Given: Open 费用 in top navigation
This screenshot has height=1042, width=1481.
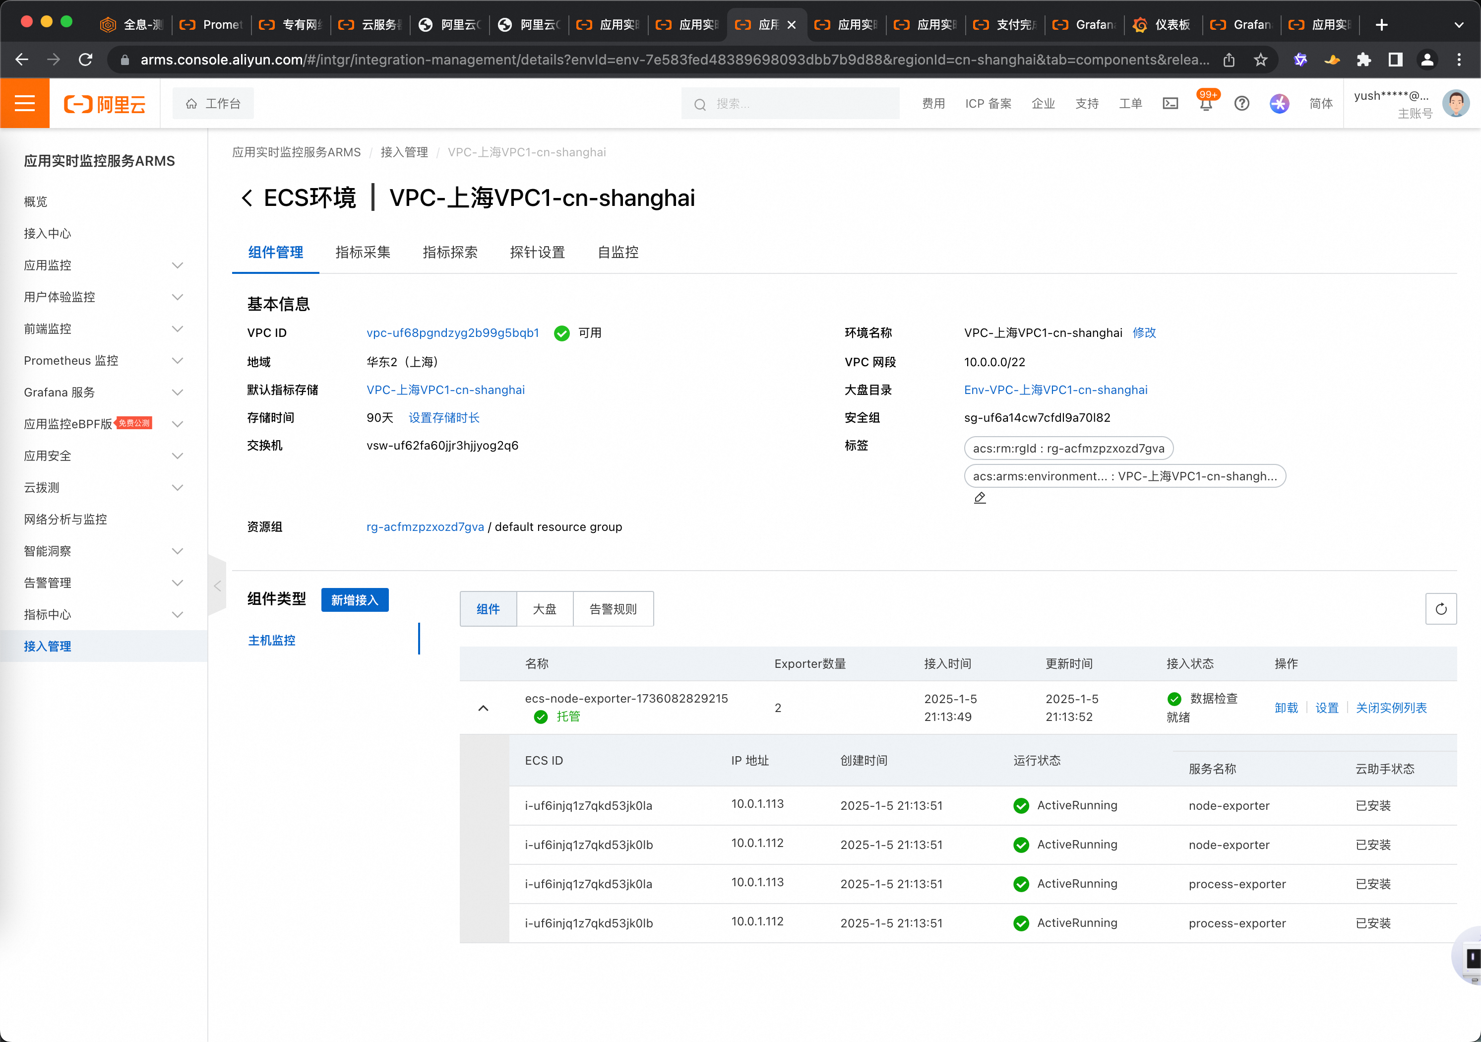Looking at the screenshot, I should [933, 103].
